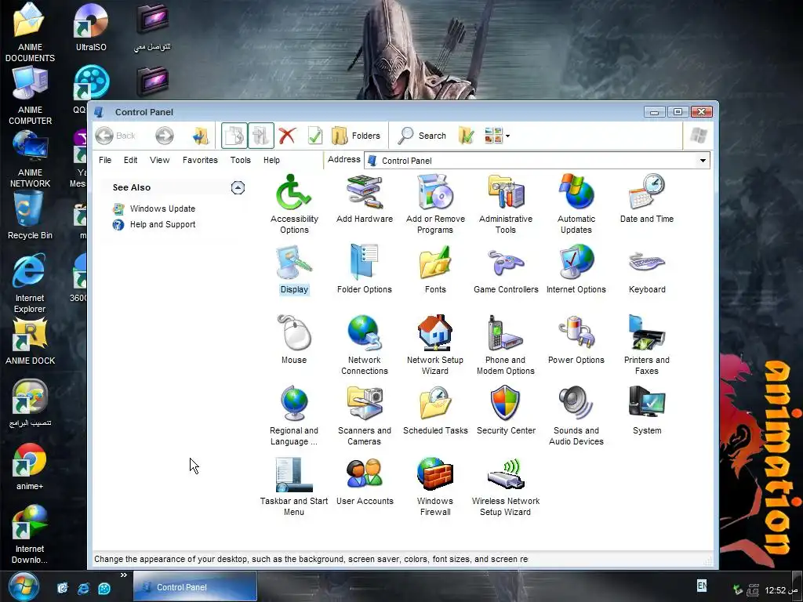Image resolution: width=803 pixels, height=602 pixels.
Task: Open Folder Options
Action: (364, 270)
